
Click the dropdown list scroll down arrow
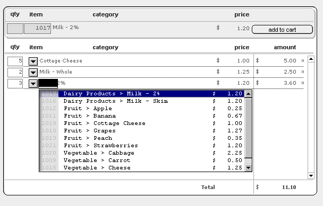tap(248, 168)
